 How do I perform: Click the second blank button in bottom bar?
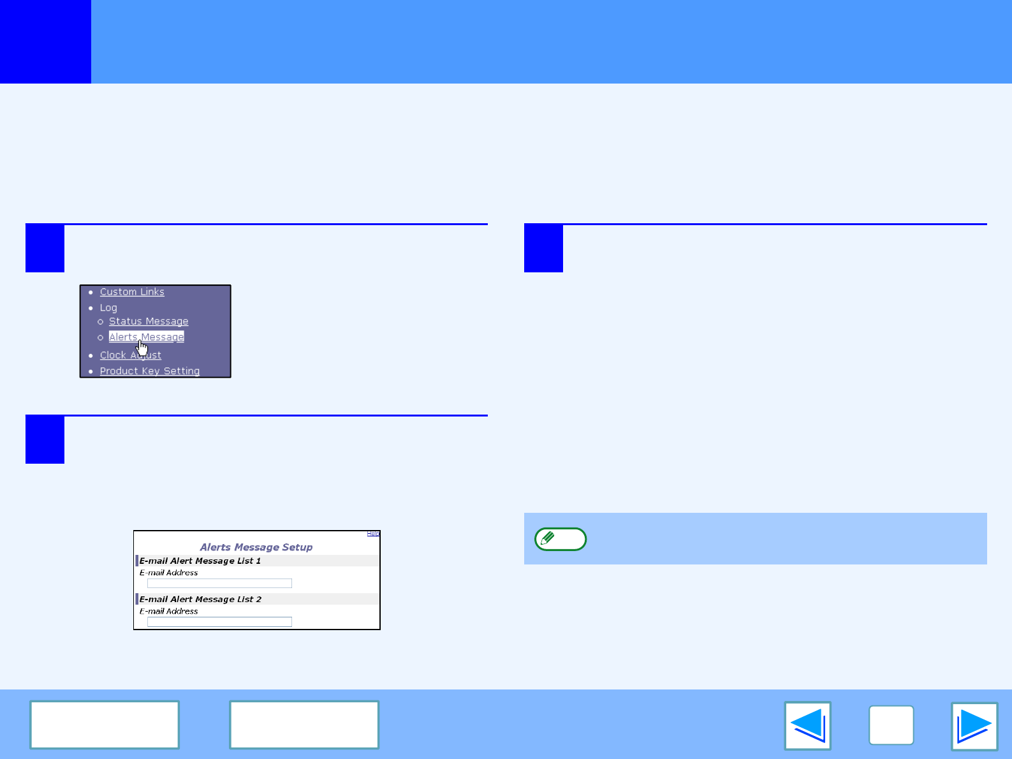pyautogui.click(x=304, y=725)
